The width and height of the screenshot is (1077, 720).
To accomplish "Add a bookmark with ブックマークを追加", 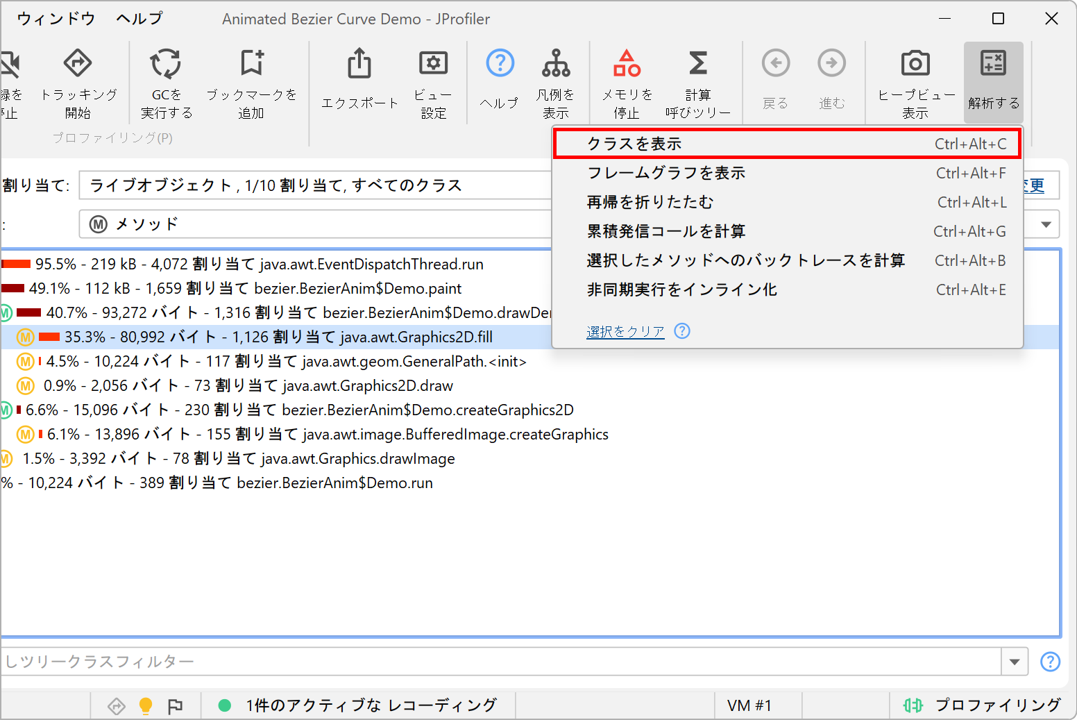I will coord(251,64).
